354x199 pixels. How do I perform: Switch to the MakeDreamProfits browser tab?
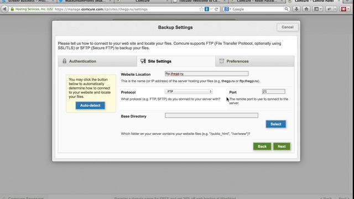pos(85,1)
